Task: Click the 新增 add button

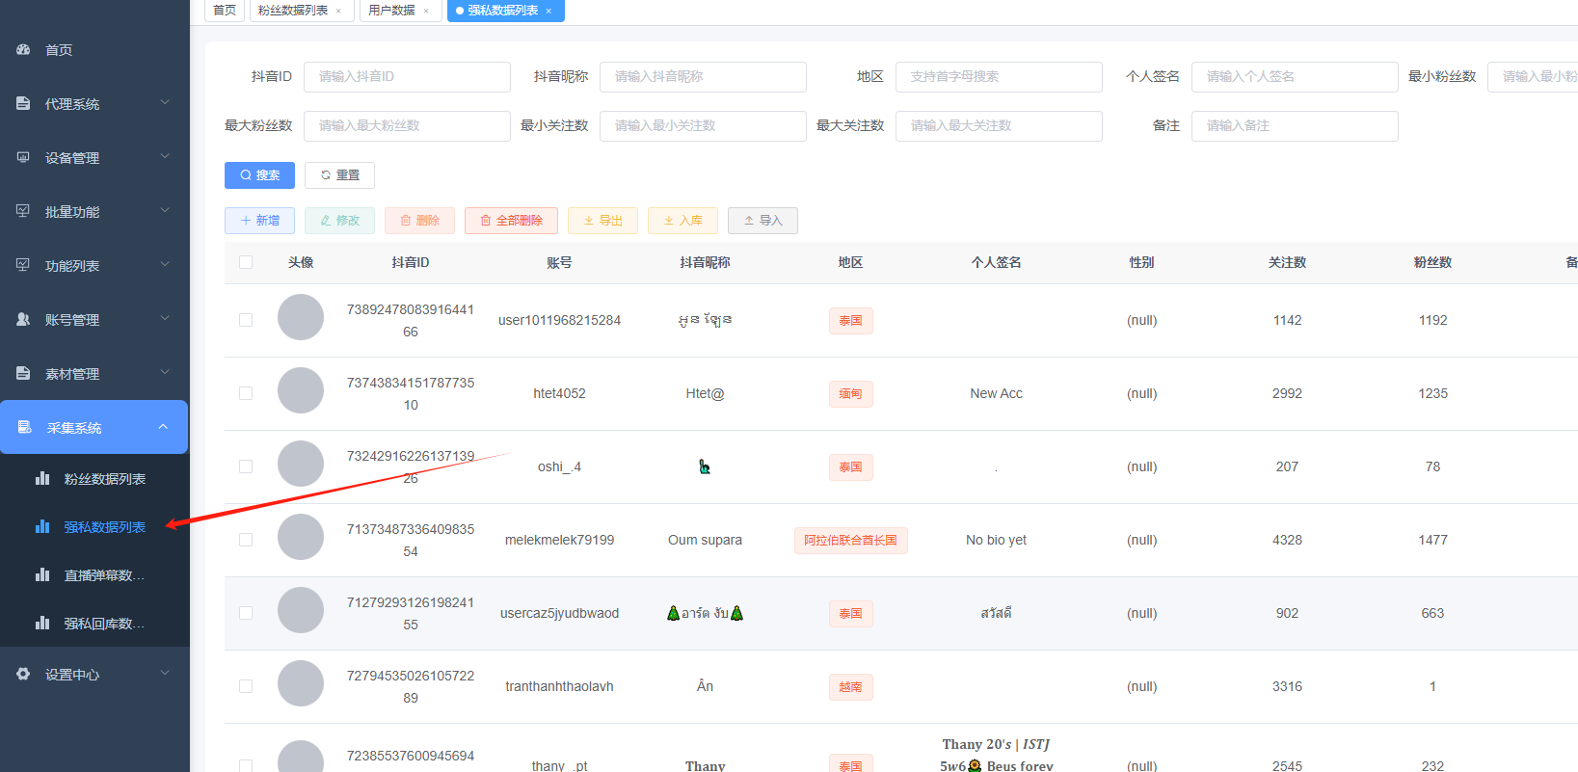Action: pyautogui.click(x=259, y=221)
